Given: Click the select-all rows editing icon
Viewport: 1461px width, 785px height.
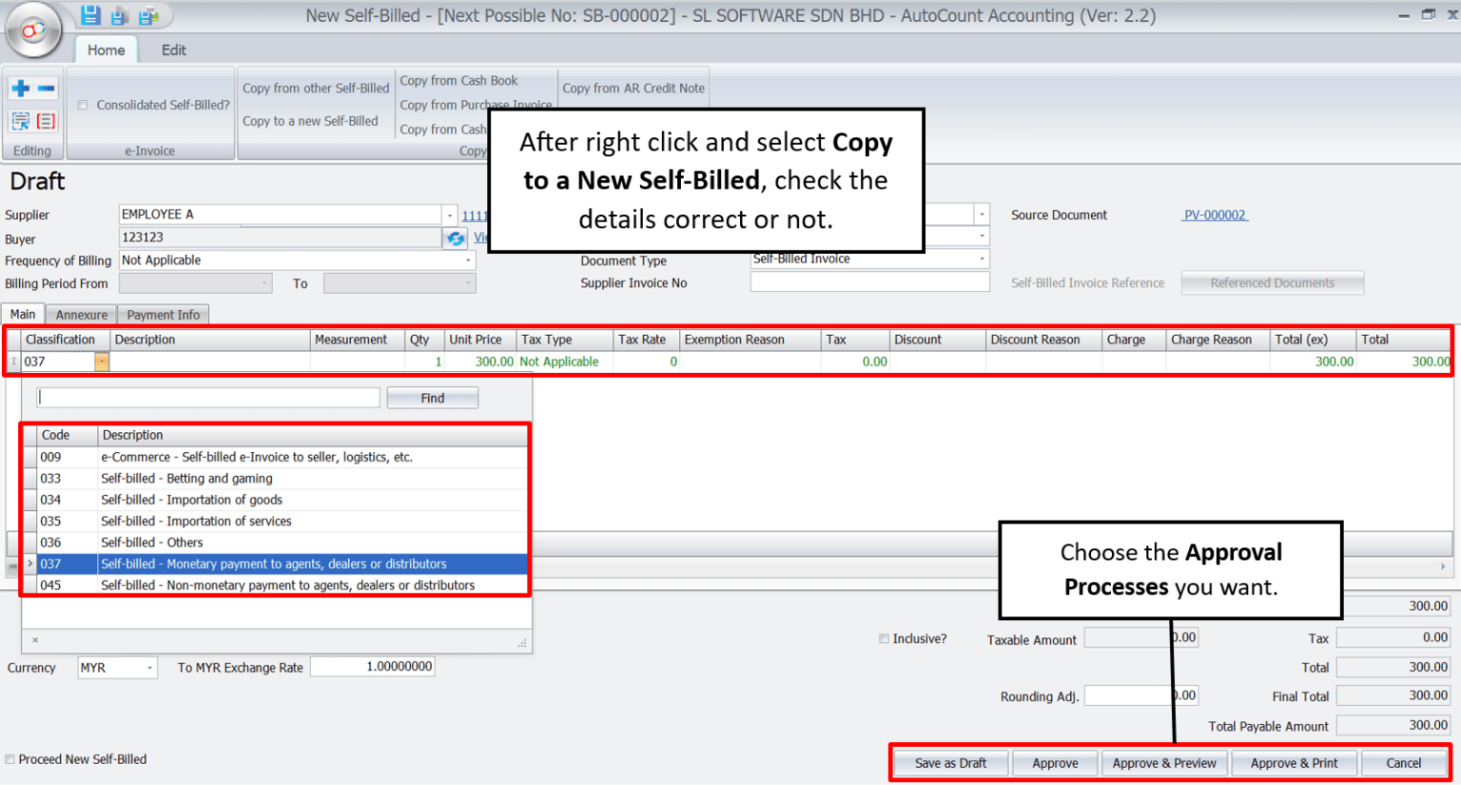Looking at the screenshot, I should click(x=20, y=121).
